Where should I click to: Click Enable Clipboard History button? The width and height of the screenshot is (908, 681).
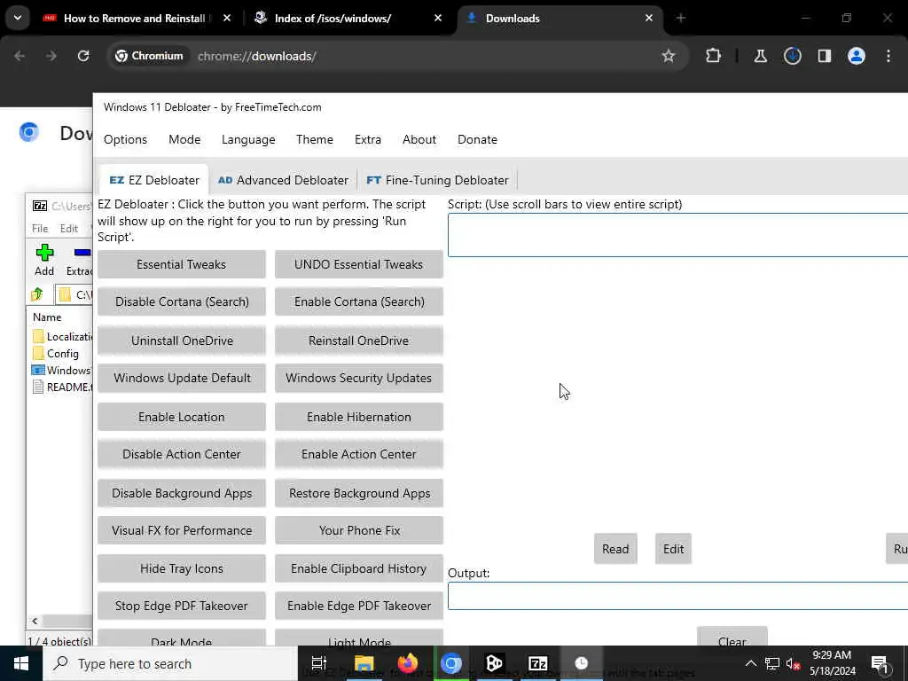(359, 568)
